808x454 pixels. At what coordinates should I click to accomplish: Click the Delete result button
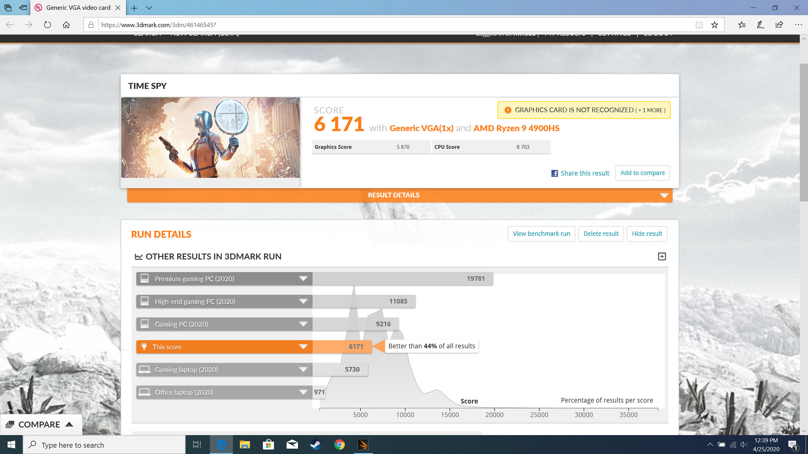(601, 234)
